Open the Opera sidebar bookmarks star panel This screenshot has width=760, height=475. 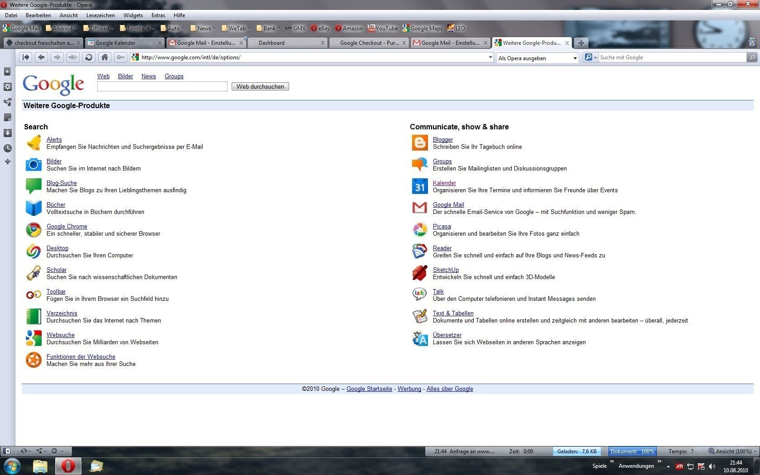(x=8, y=72)
